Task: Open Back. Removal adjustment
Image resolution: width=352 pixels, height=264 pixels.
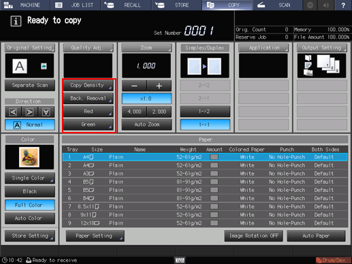Action: [x=88, y=98]
